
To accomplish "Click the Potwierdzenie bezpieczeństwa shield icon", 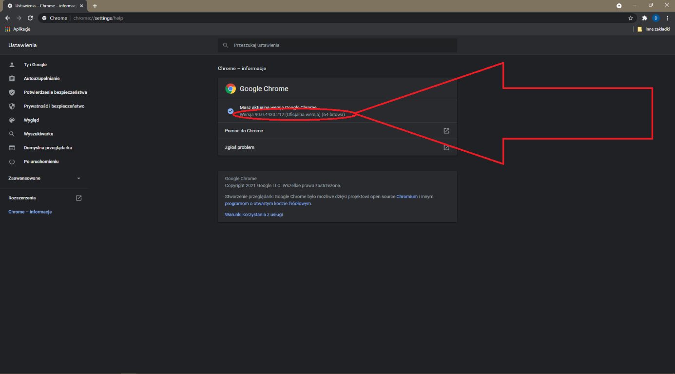I will 12,92.
